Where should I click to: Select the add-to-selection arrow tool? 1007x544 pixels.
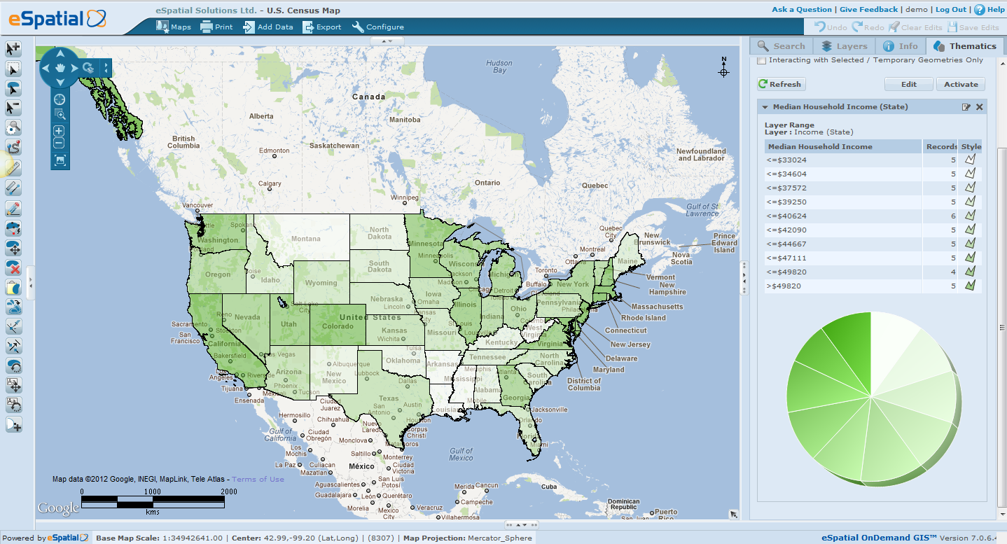(x=13, y=49)
